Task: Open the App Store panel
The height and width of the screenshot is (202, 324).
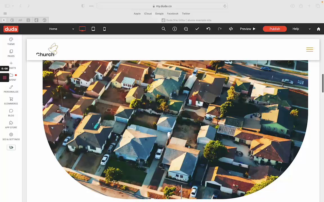Action: pyautogui.click(x=11, y=125)
